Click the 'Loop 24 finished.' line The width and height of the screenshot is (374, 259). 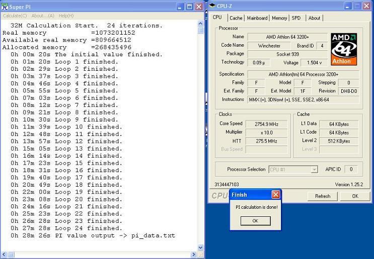(66, 228)
